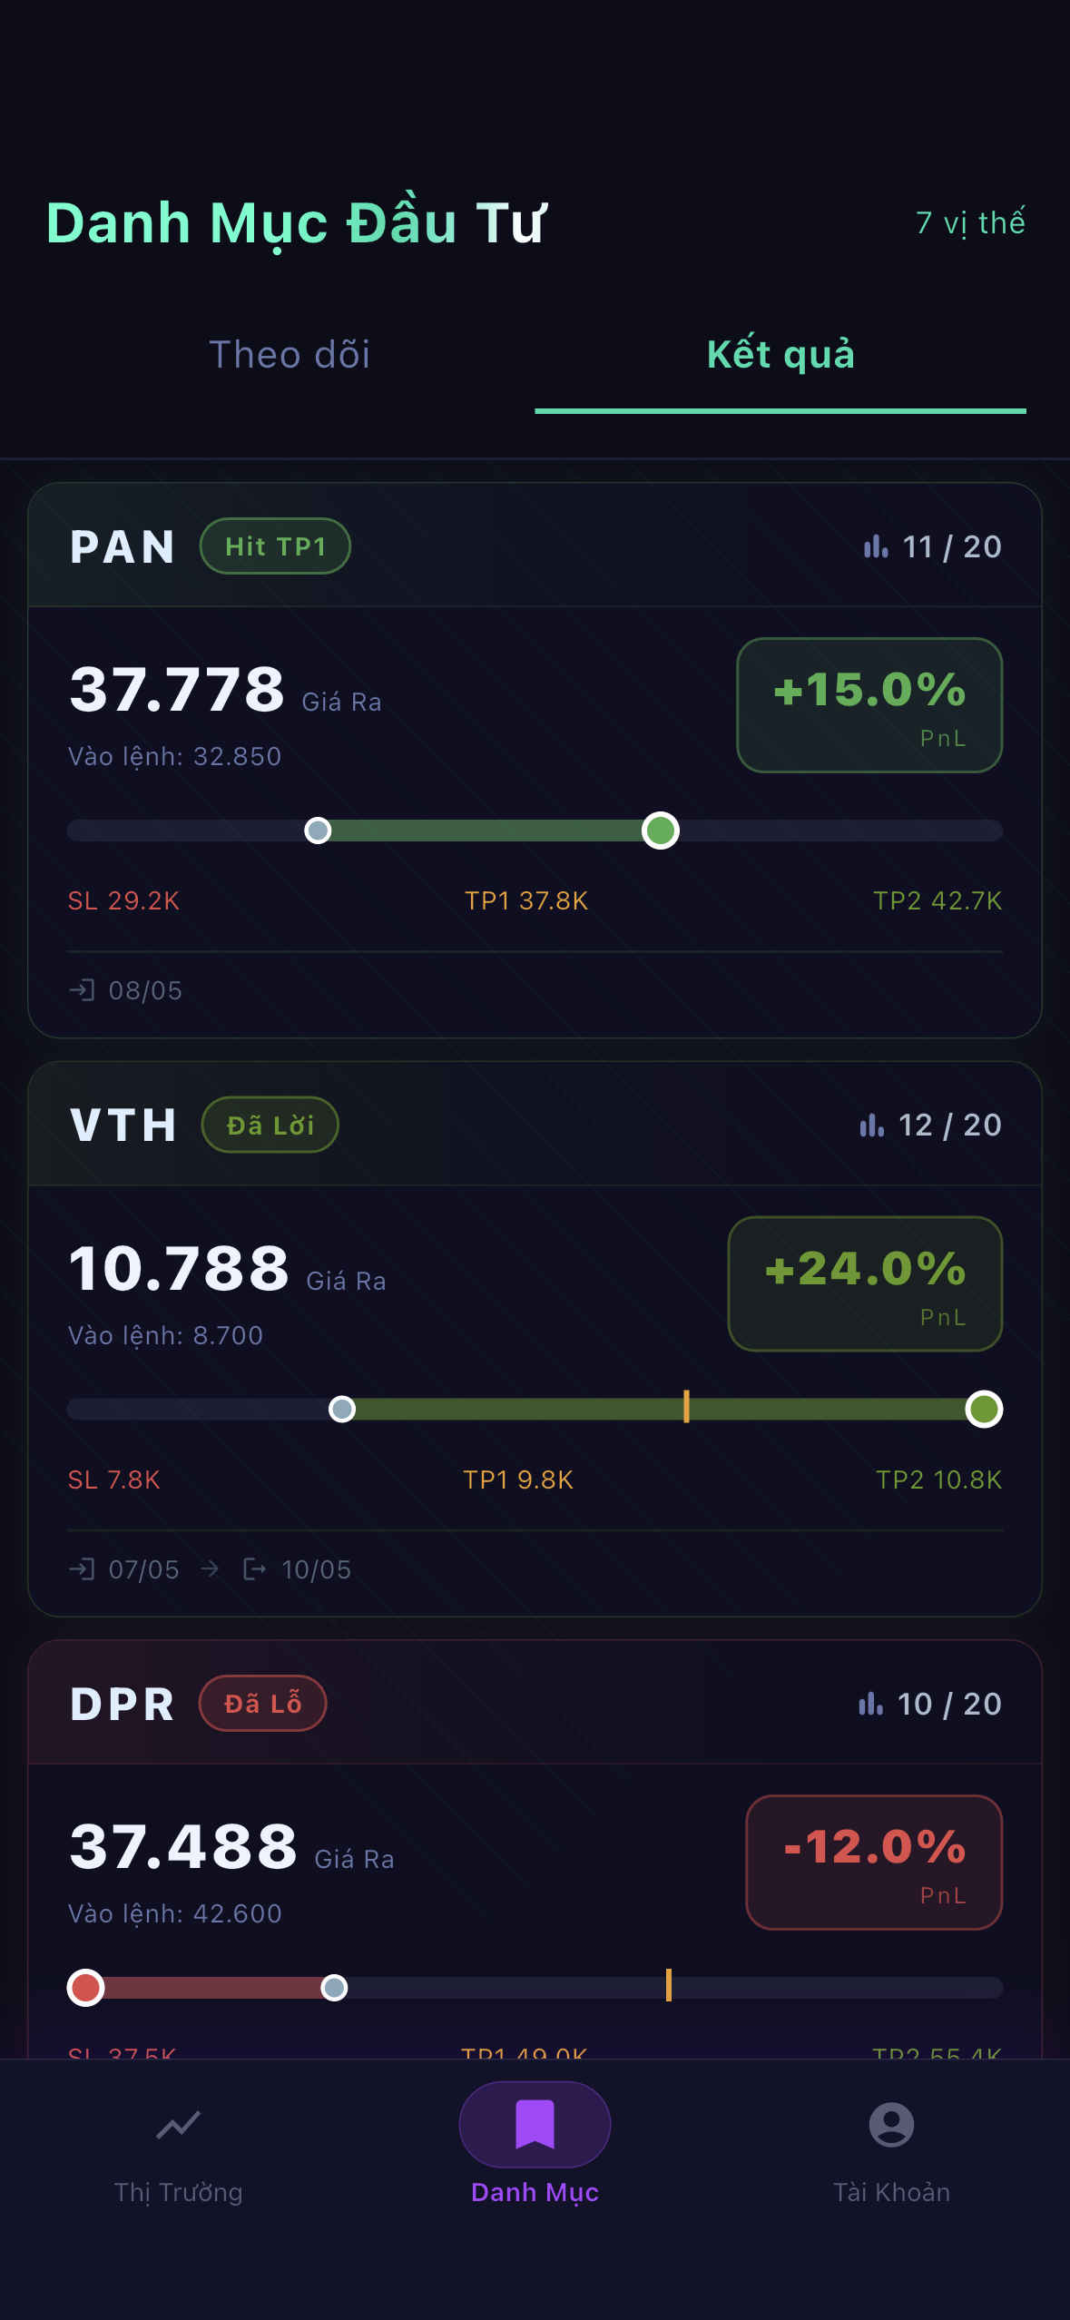Click the TP1 orange marker on VTH bar
The width and height of the screenshot is (1070, 2320).
pos(686,1407)
